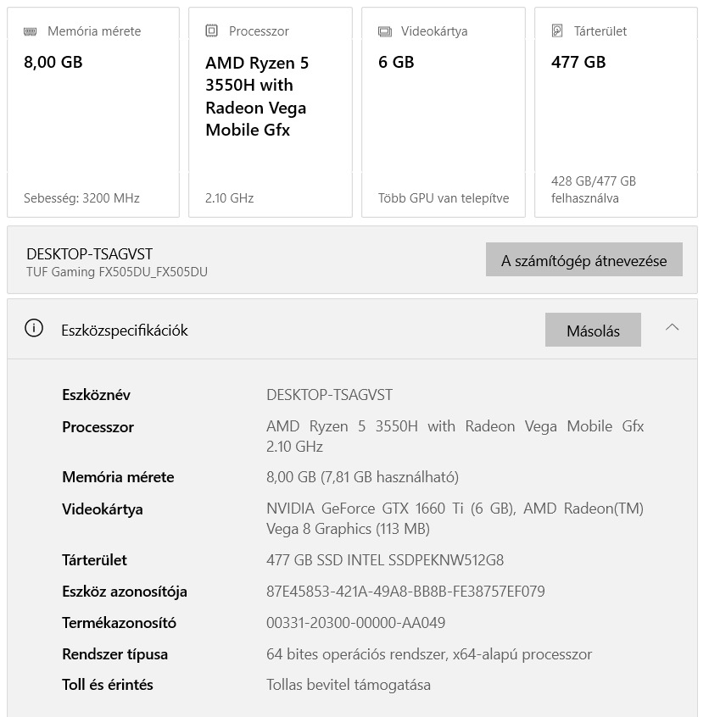Click the Tárterület storage drive icon
709x717 pixels.
(557, 31)
